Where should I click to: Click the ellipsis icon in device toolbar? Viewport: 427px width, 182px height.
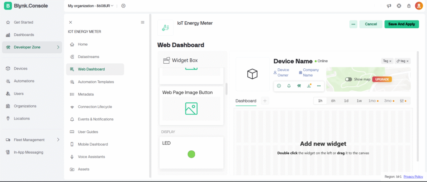point(319,86)
